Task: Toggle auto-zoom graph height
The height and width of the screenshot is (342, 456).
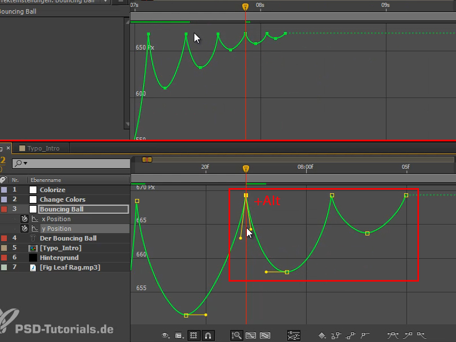Action: click(237, 335)
